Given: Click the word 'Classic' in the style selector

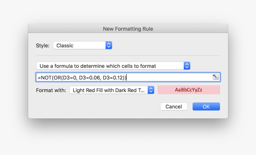Looking at the screenshot, I should click(x=65, y=45).
